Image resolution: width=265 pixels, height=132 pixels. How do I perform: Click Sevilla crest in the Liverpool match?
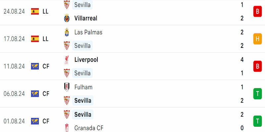click(x=67, y=73)
